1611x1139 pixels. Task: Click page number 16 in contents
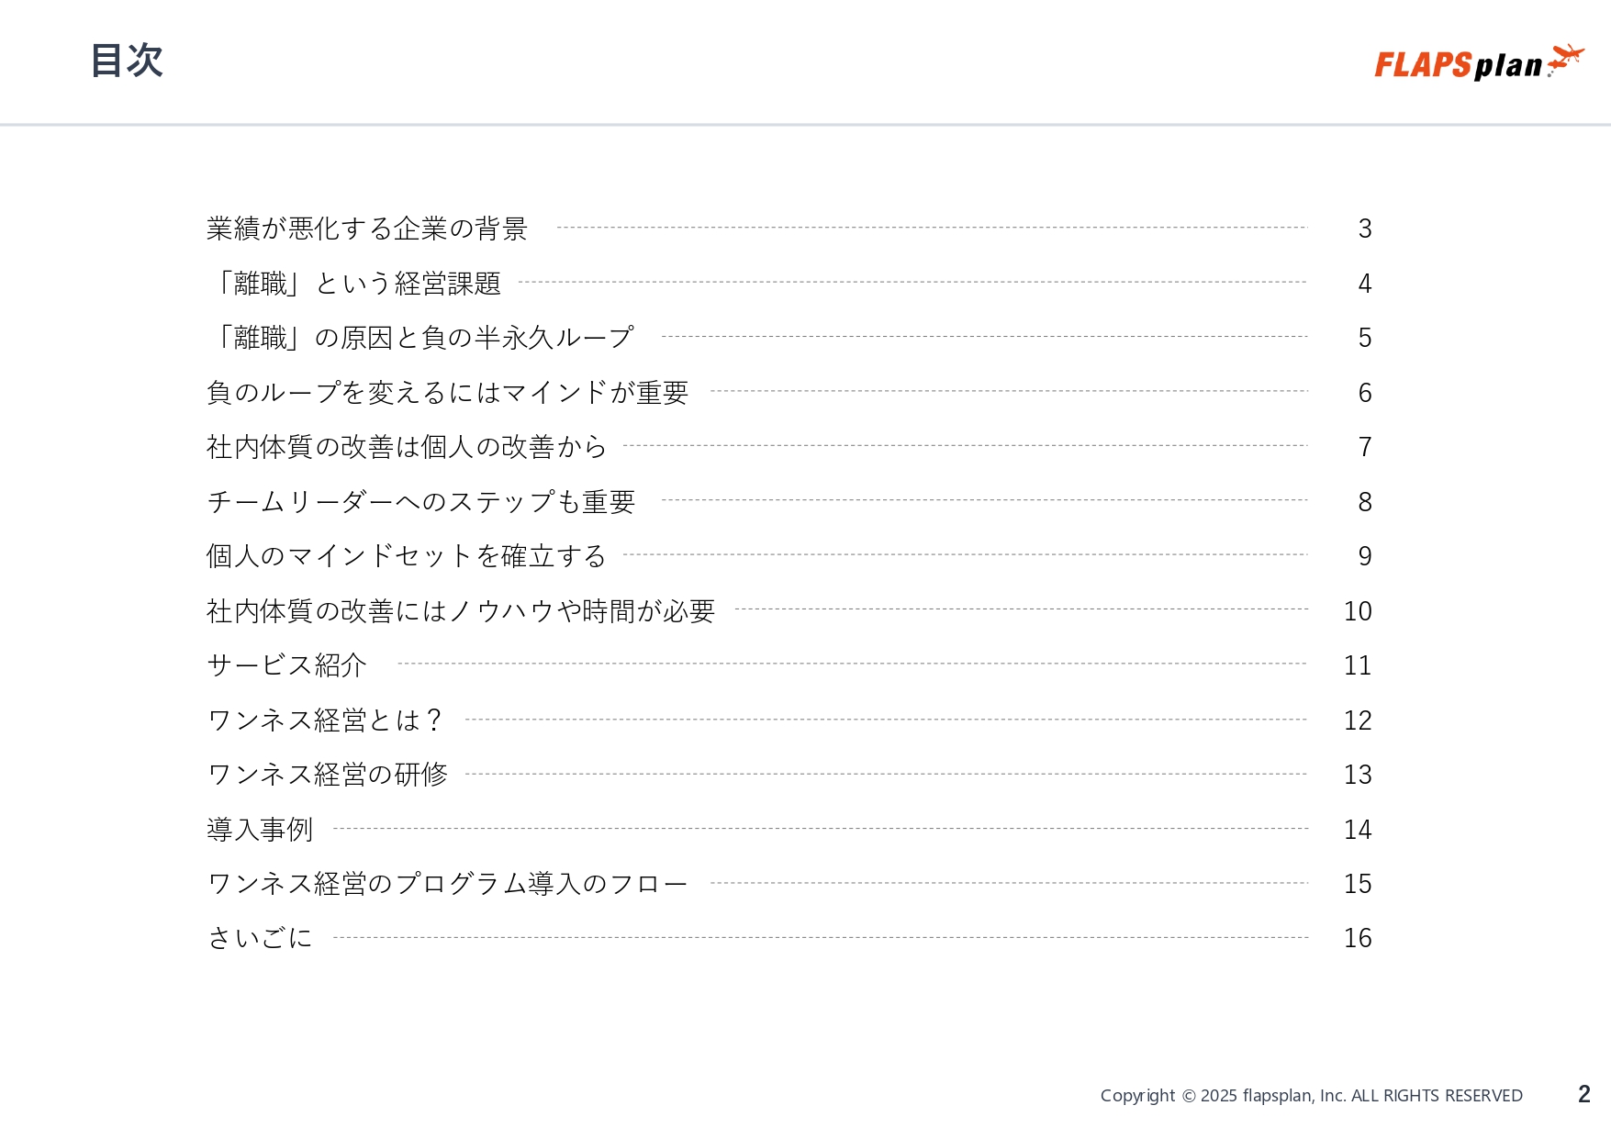(1357, 938)
